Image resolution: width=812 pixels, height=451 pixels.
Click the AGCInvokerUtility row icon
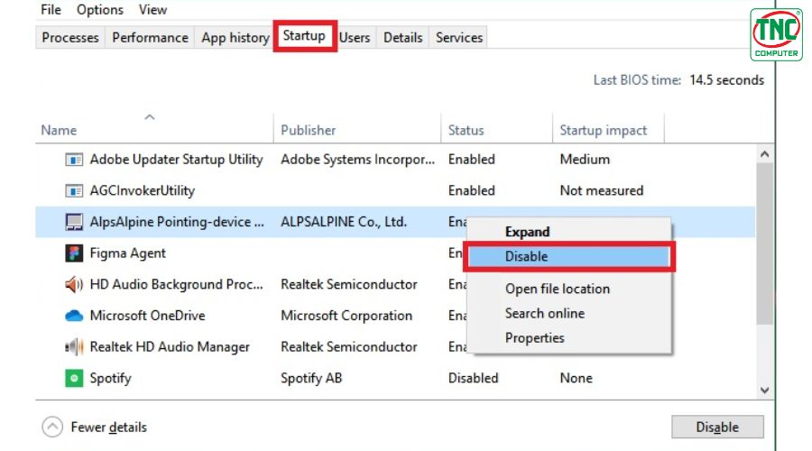pos(74,191)
